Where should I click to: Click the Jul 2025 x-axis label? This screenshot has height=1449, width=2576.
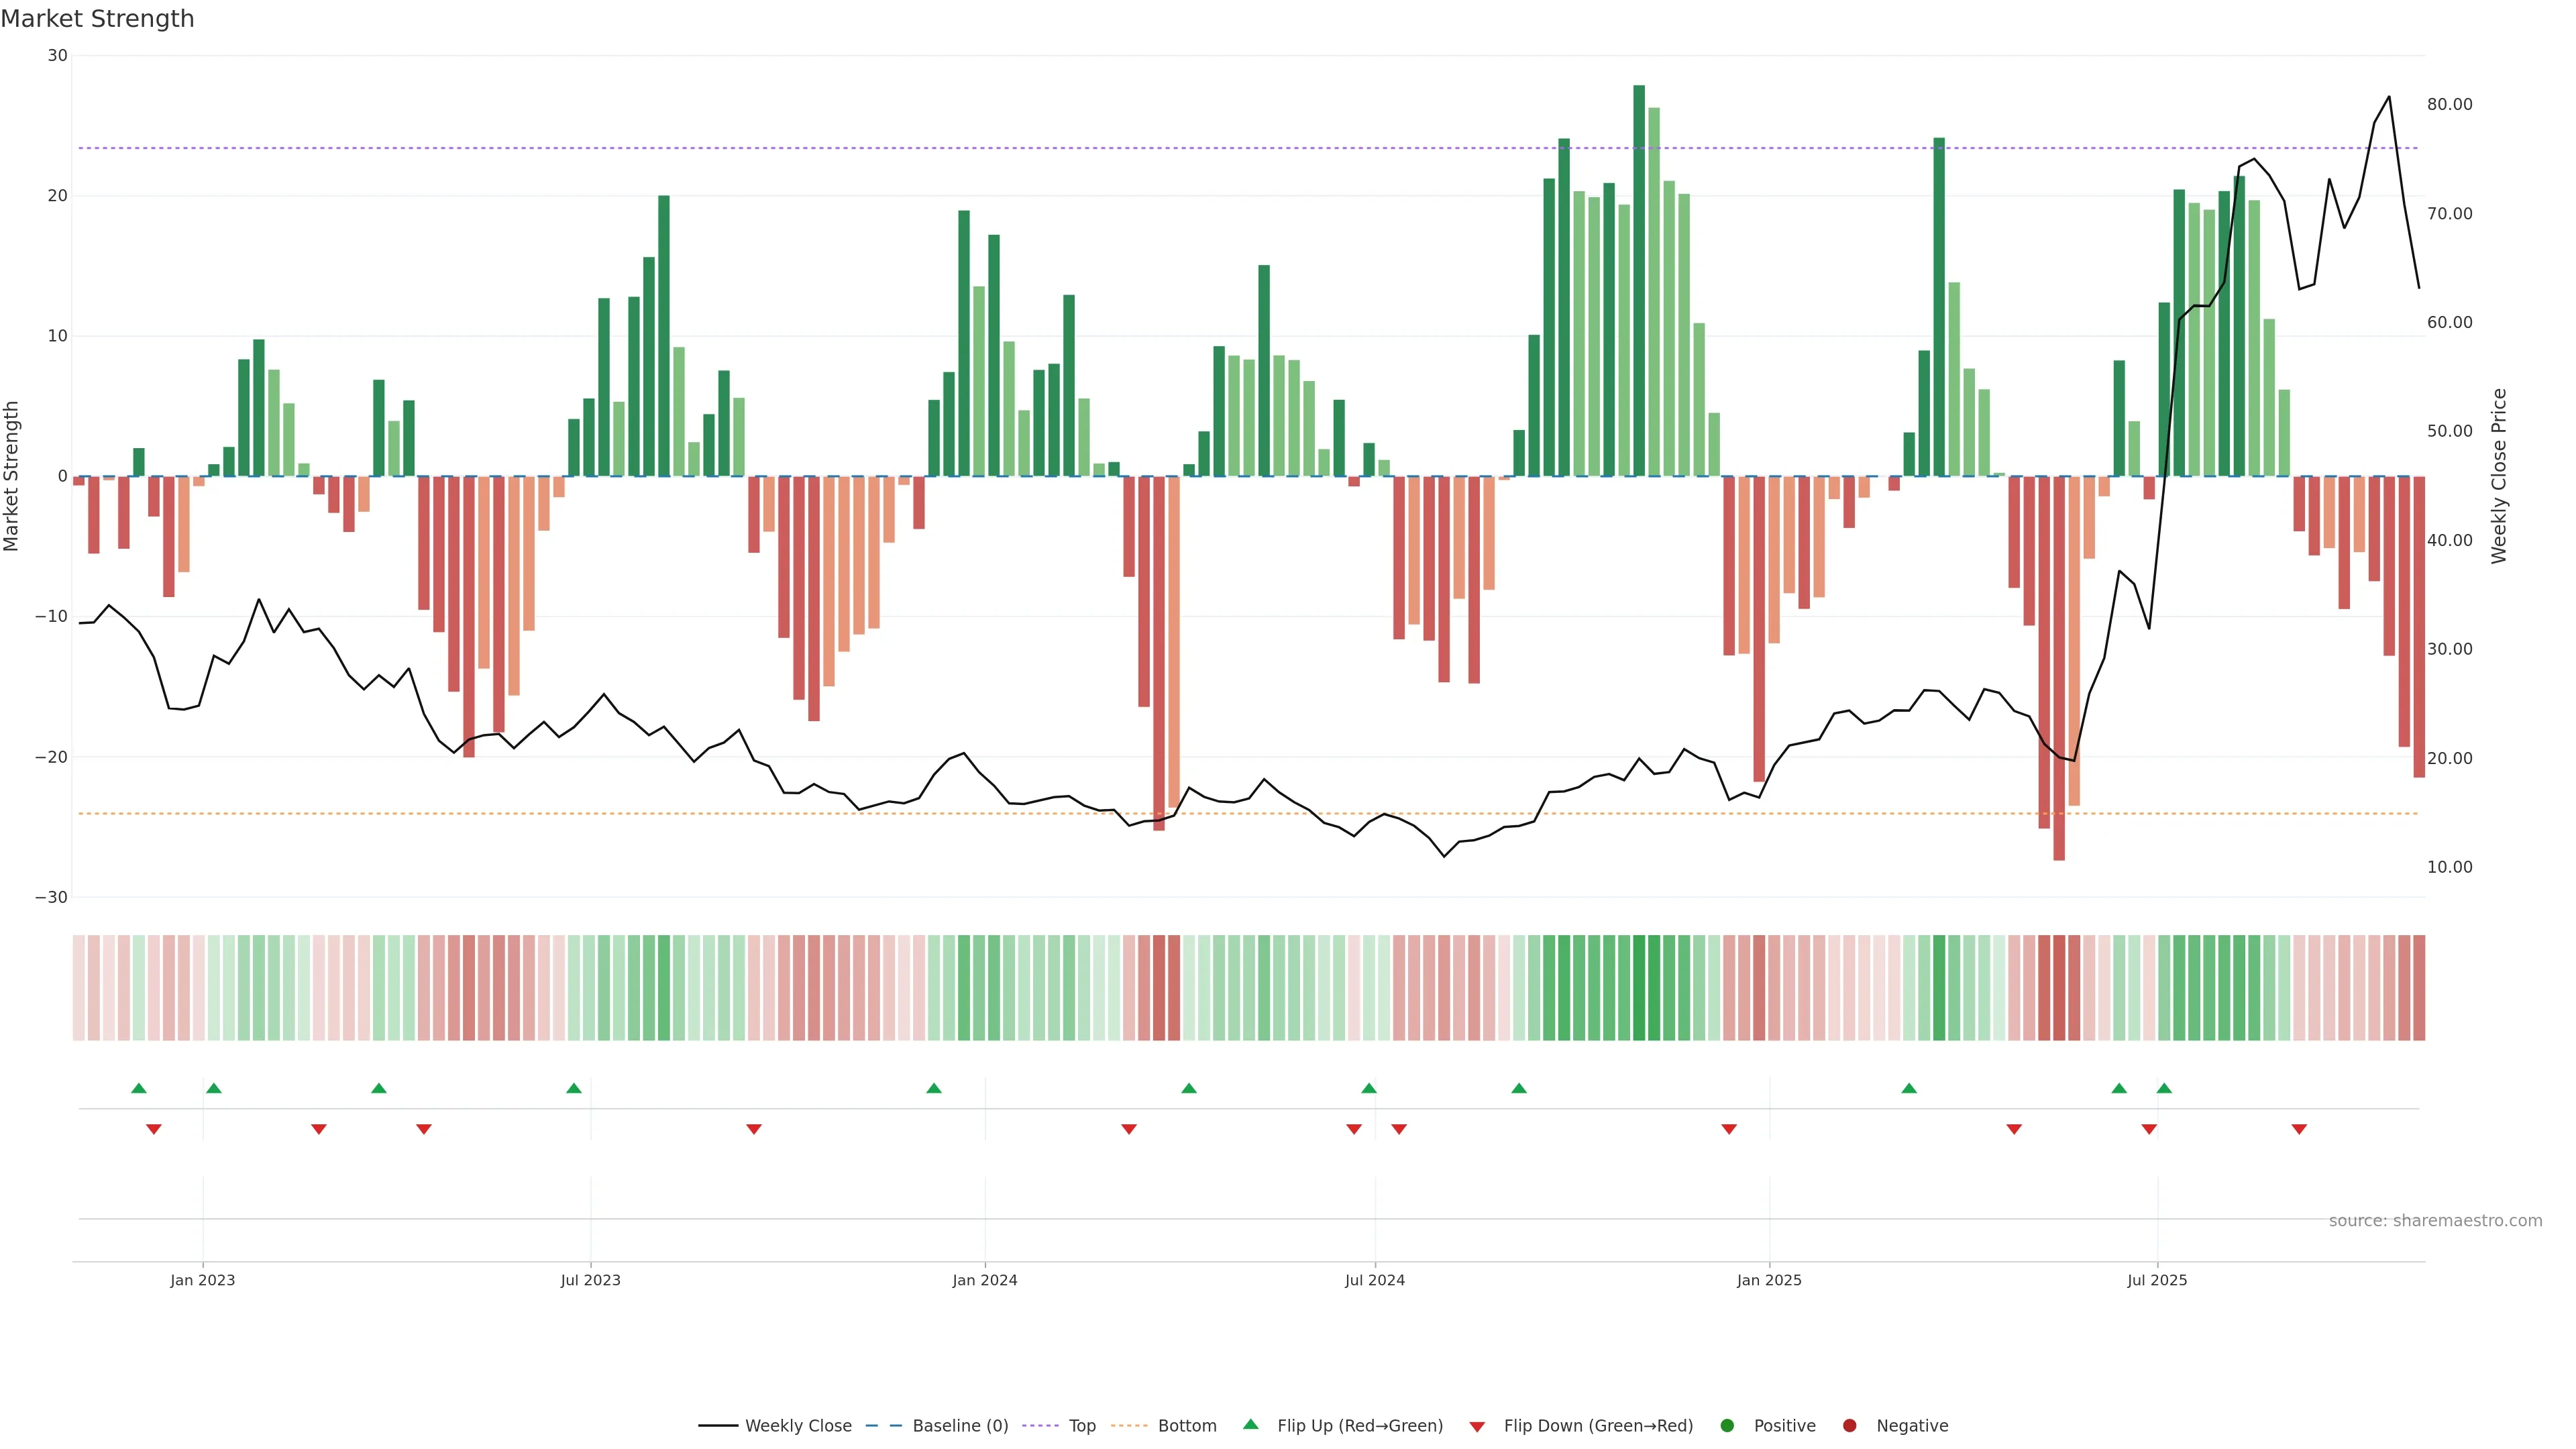2157,1280
